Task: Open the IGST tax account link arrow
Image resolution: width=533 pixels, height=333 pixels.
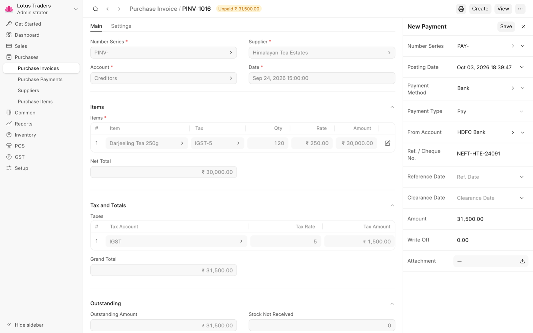Action: (241, 241)
